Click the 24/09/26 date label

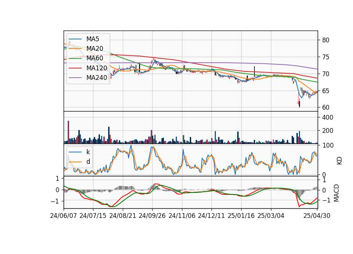coord(152,216)
